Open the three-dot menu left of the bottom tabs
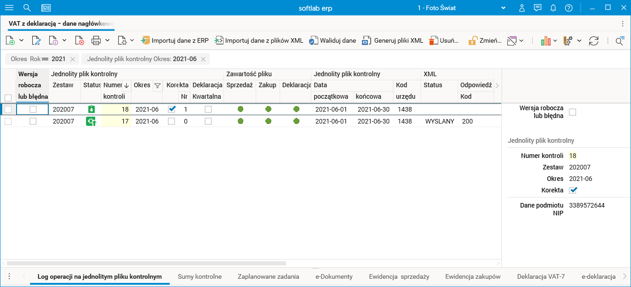This screenshot has height=287, width=631. (x=9, y=276)
